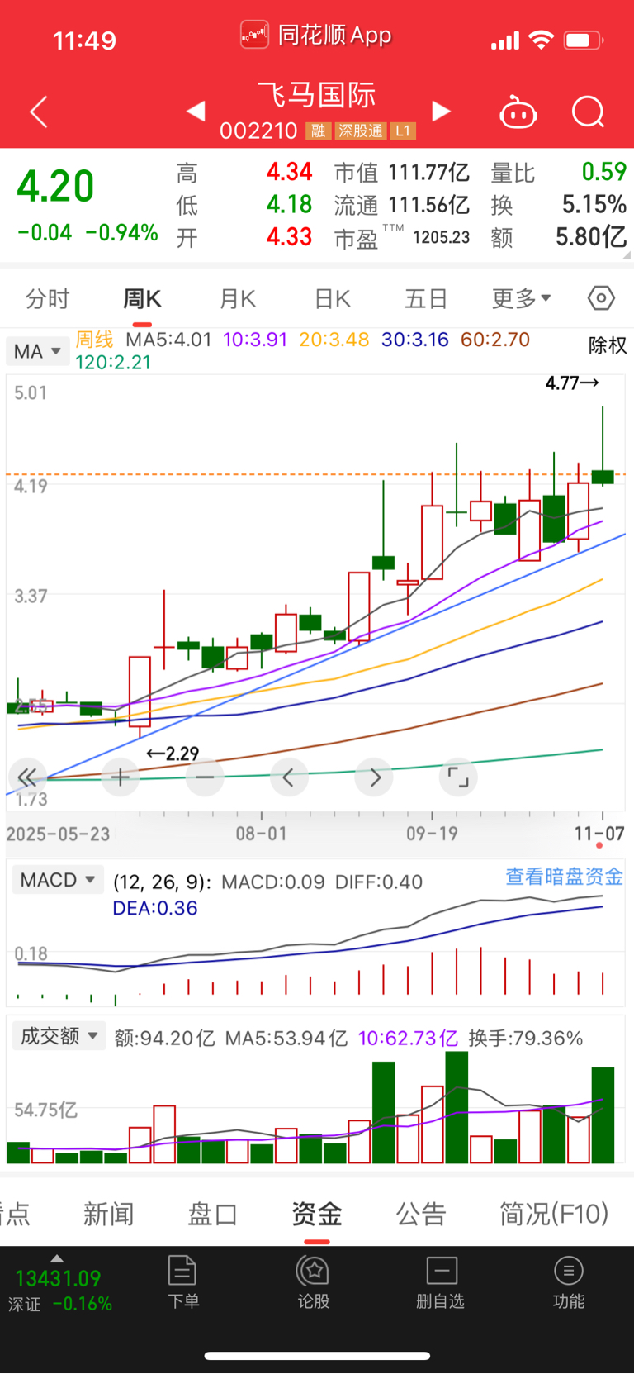Open chart settings hexagon icon
Viewport: 634px width, 1374px height.
(x=601, y=298)
